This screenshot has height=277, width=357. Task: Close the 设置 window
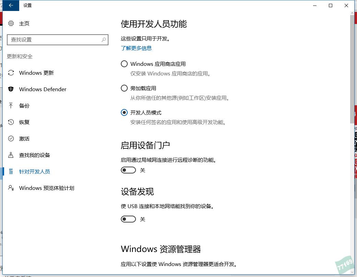coord(346,5)
